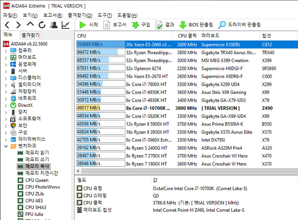Expand the 운영체제 tree node

point(6,64)
